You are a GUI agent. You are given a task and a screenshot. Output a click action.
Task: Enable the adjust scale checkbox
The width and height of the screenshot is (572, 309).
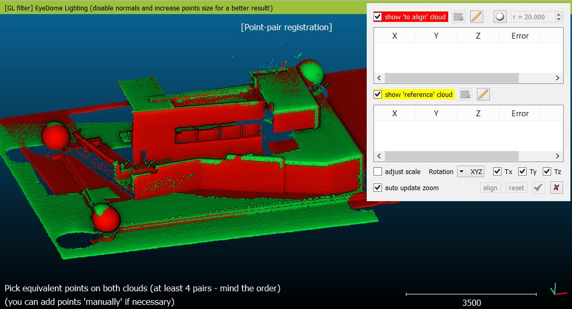coord(378,171)
